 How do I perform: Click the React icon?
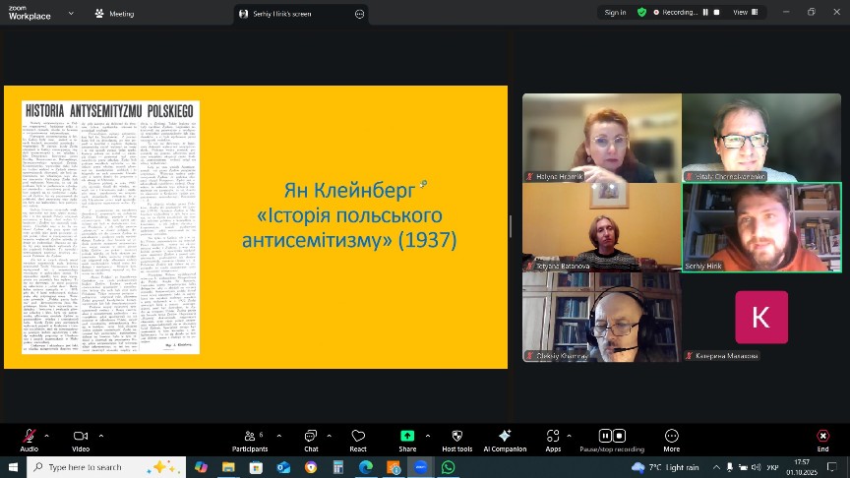click(x=358, y=437)
